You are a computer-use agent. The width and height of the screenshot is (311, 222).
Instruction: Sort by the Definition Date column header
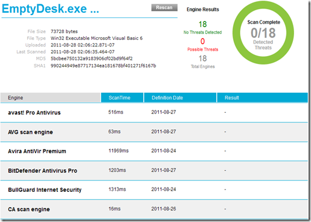180,98
